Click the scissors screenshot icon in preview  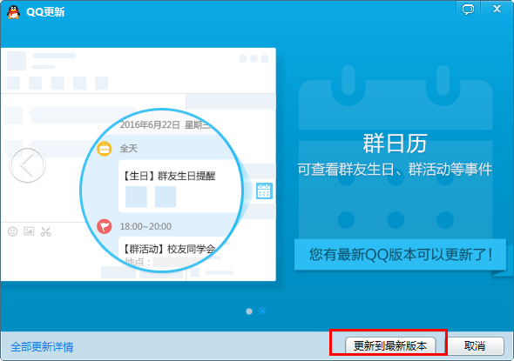coord(45,231)
